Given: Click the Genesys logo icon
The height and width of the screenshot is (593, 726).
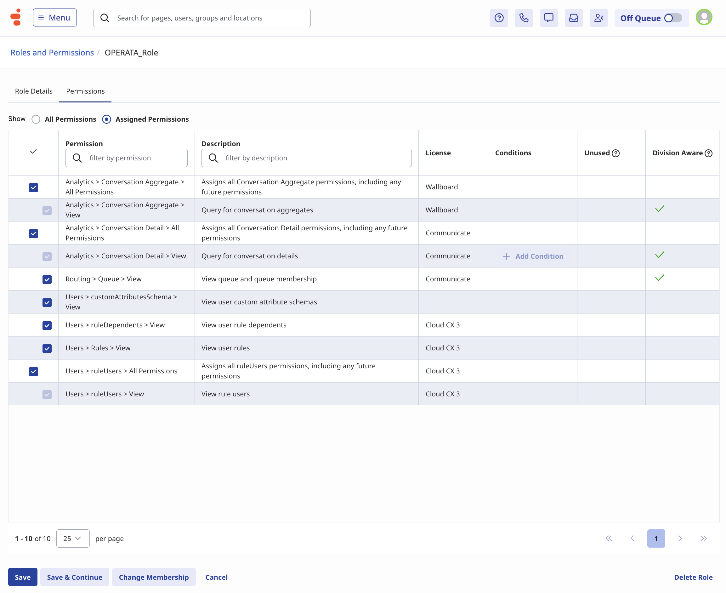Looking at the screenshot, I should 16,17.
